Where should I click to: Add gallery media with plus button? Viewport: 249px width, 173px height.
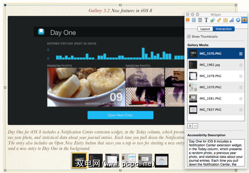coord(190,126)
